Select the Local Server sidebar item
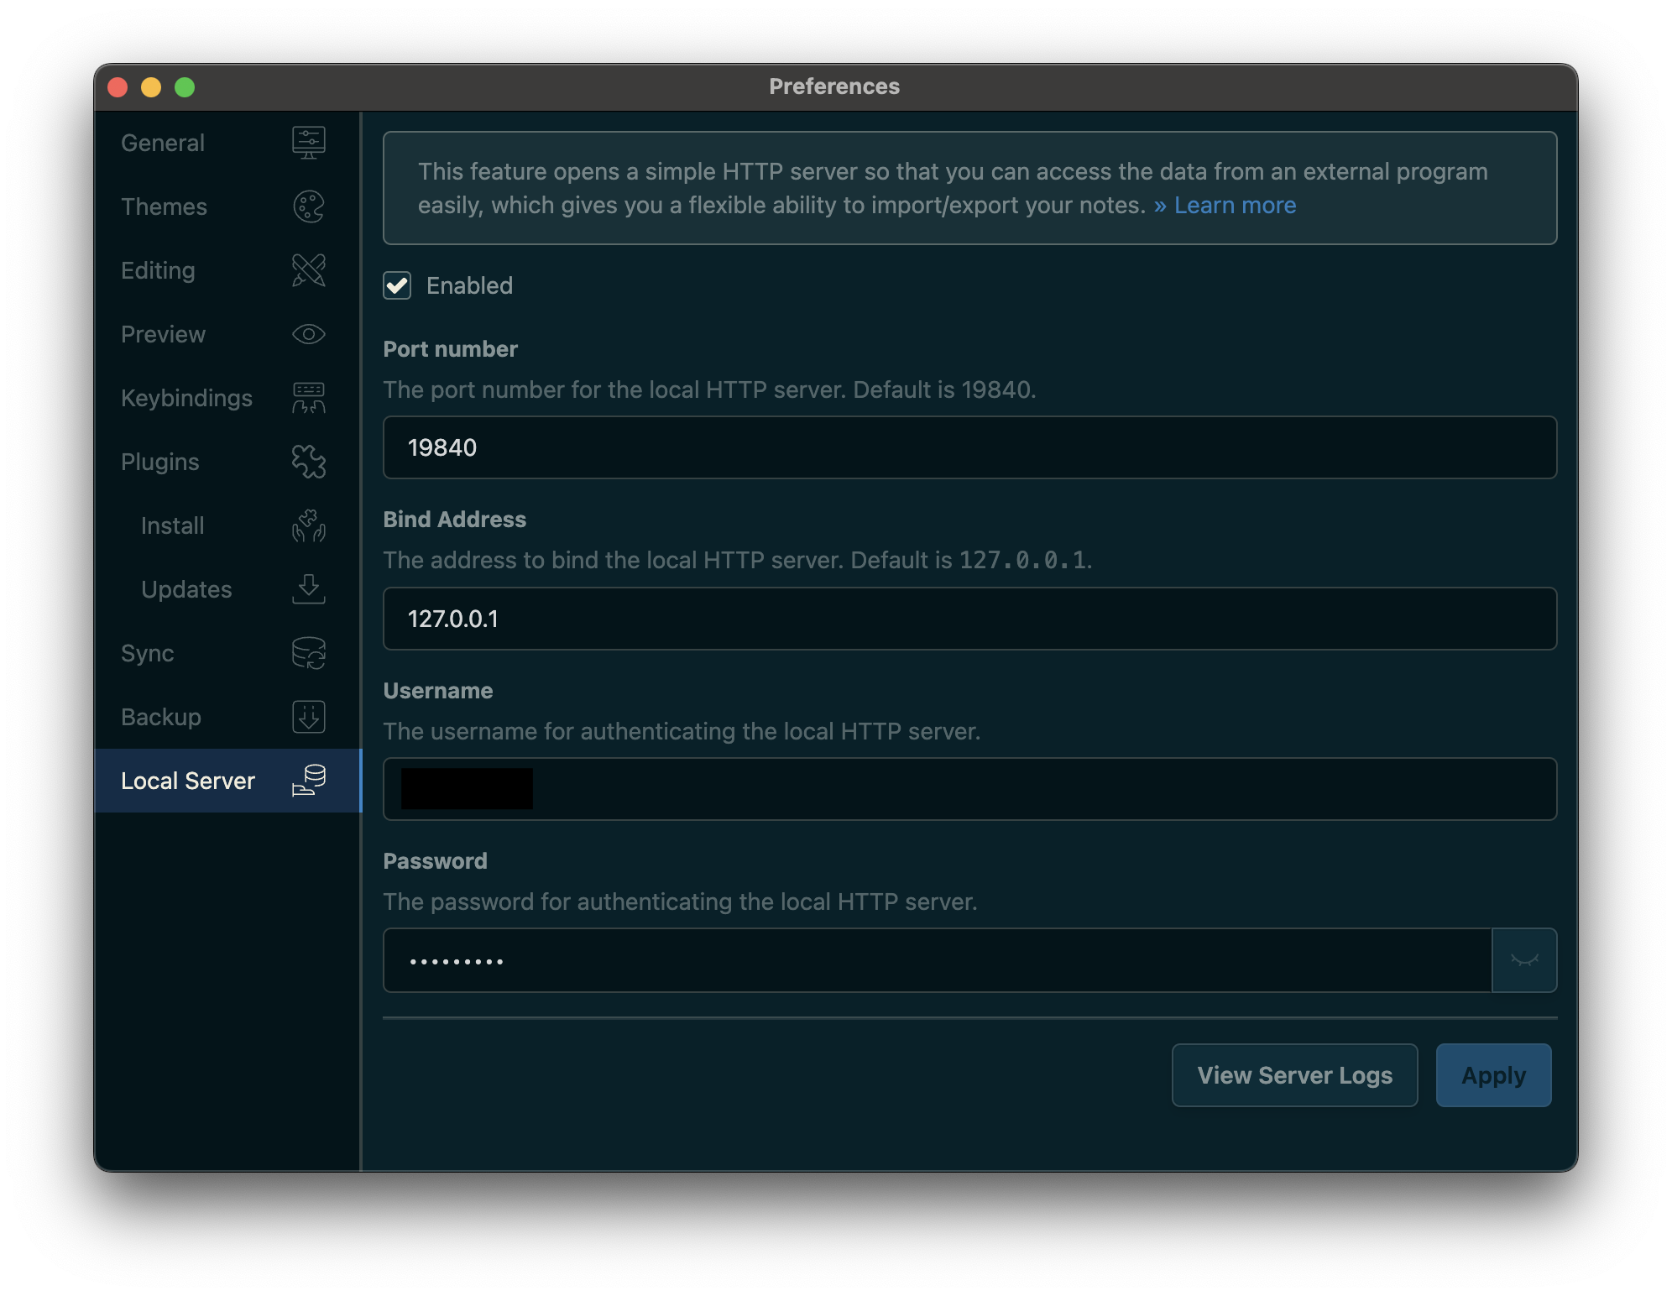1672x1296 pixels. [x=188, y=781]
